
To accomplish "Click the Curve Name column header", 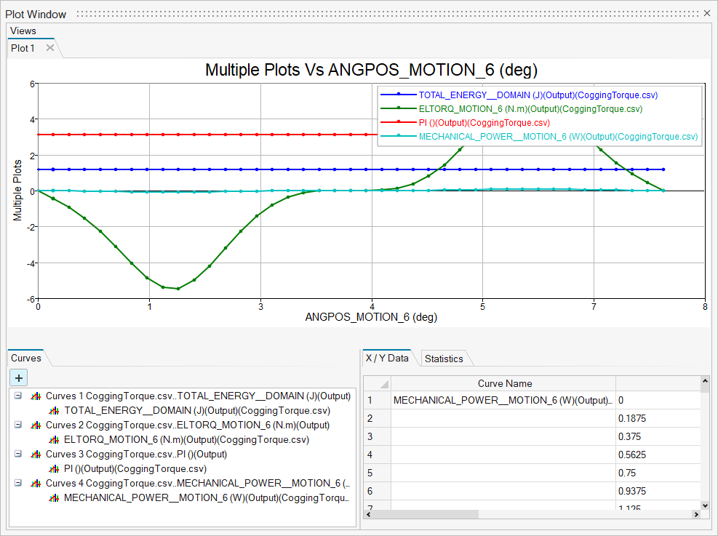I will point(504,383).
